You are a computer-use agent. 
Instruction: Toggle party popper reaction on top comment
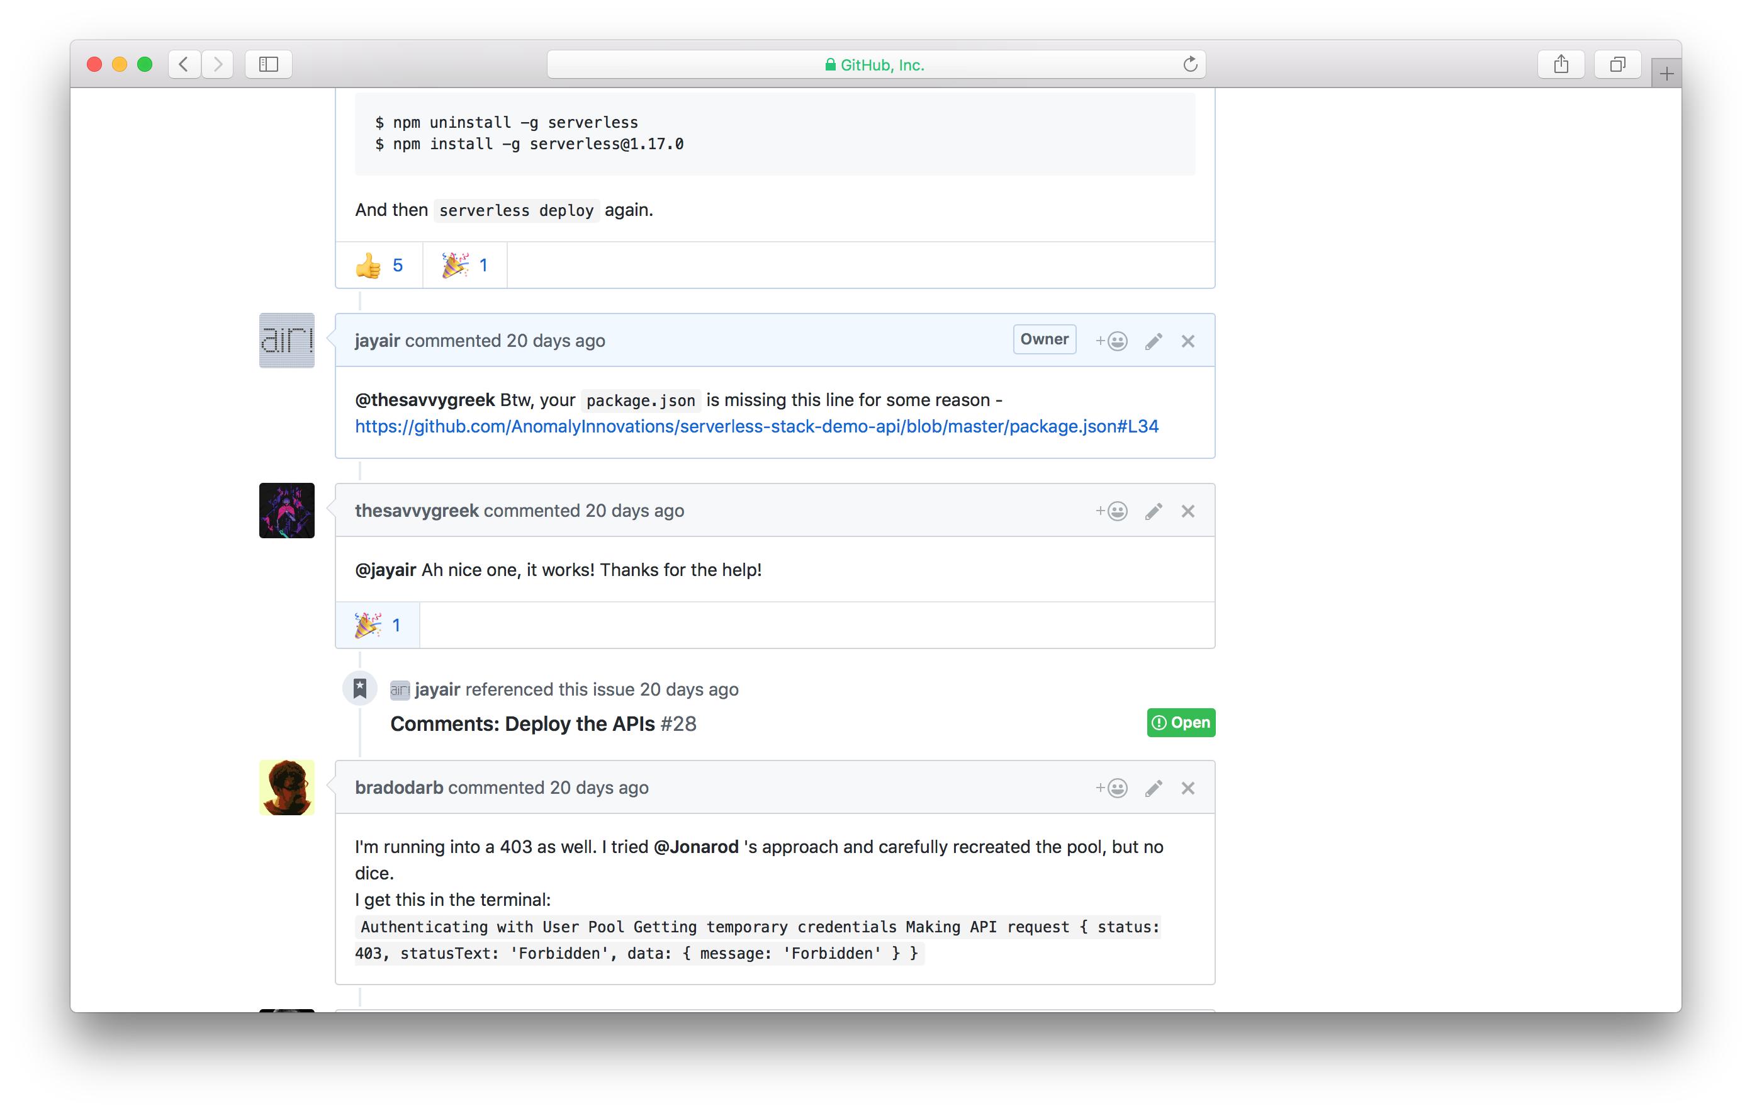click(464, 265)
